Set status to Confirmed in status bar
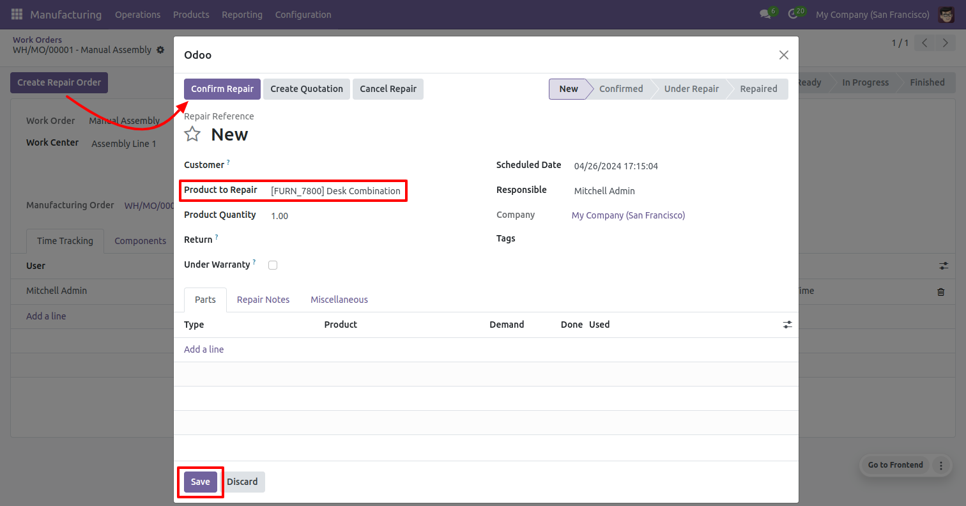 [620, 89]
